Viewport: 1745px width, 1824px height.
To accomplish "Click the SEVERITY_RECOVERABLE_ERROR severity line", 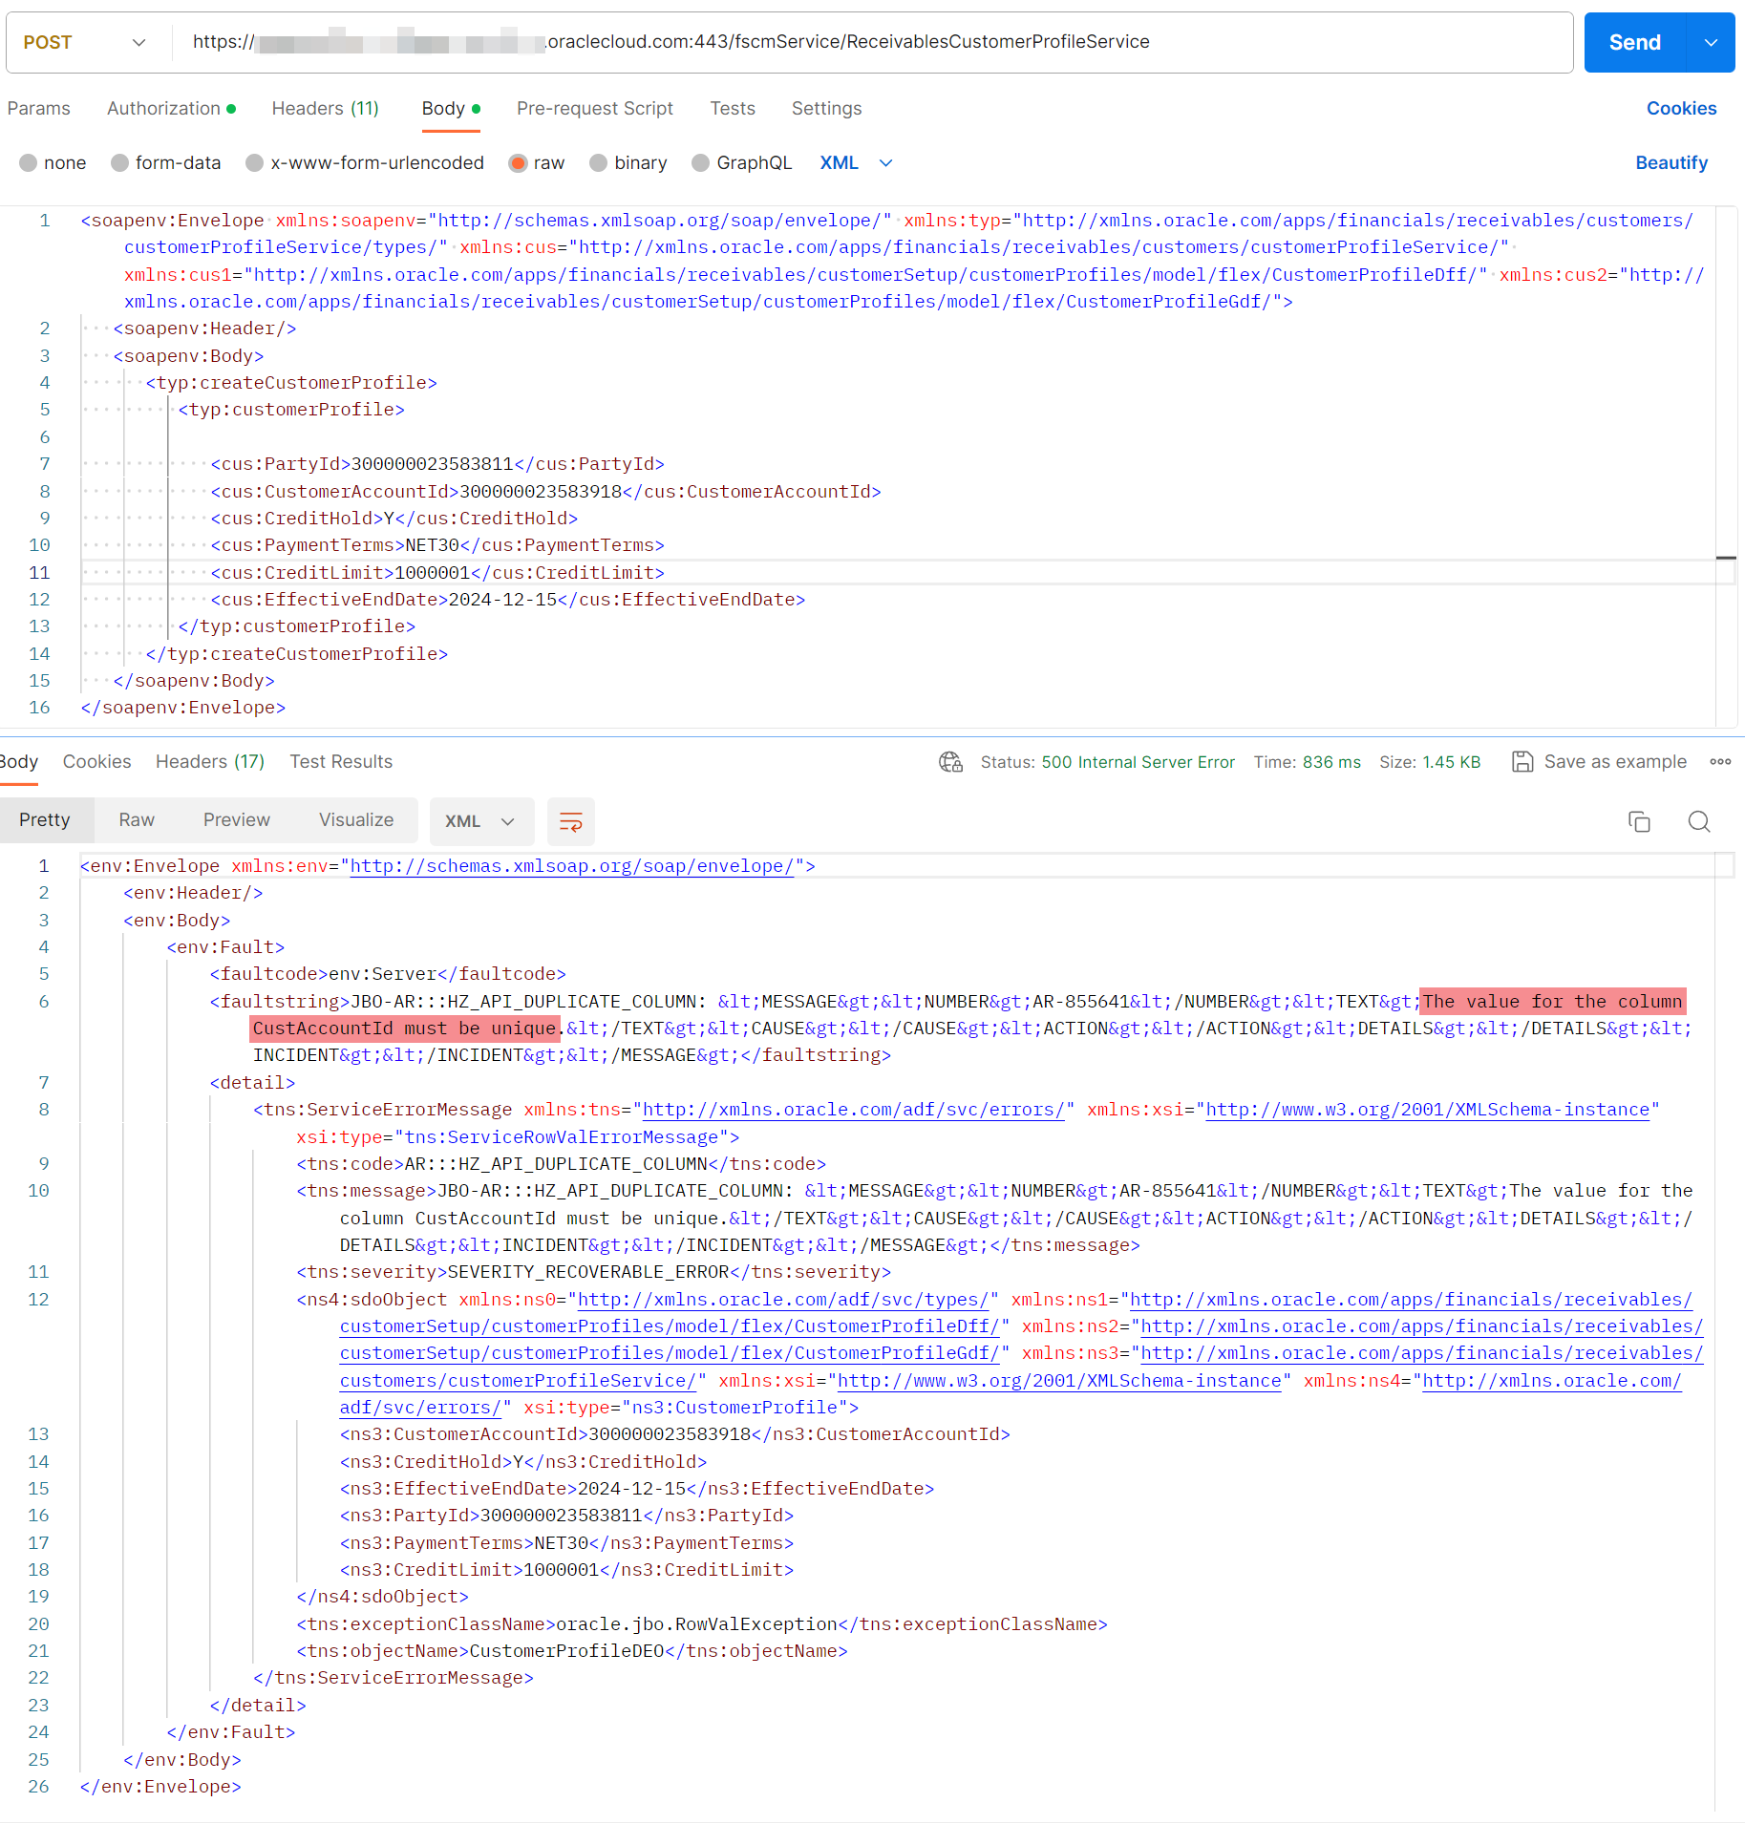I will click(x=593, y=1272).
